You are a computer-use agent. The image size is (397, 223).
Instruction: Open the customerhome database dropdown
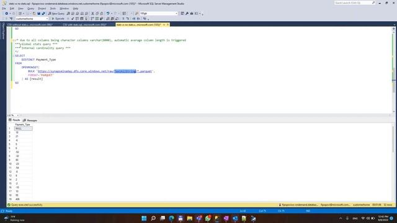coord(47,19)
